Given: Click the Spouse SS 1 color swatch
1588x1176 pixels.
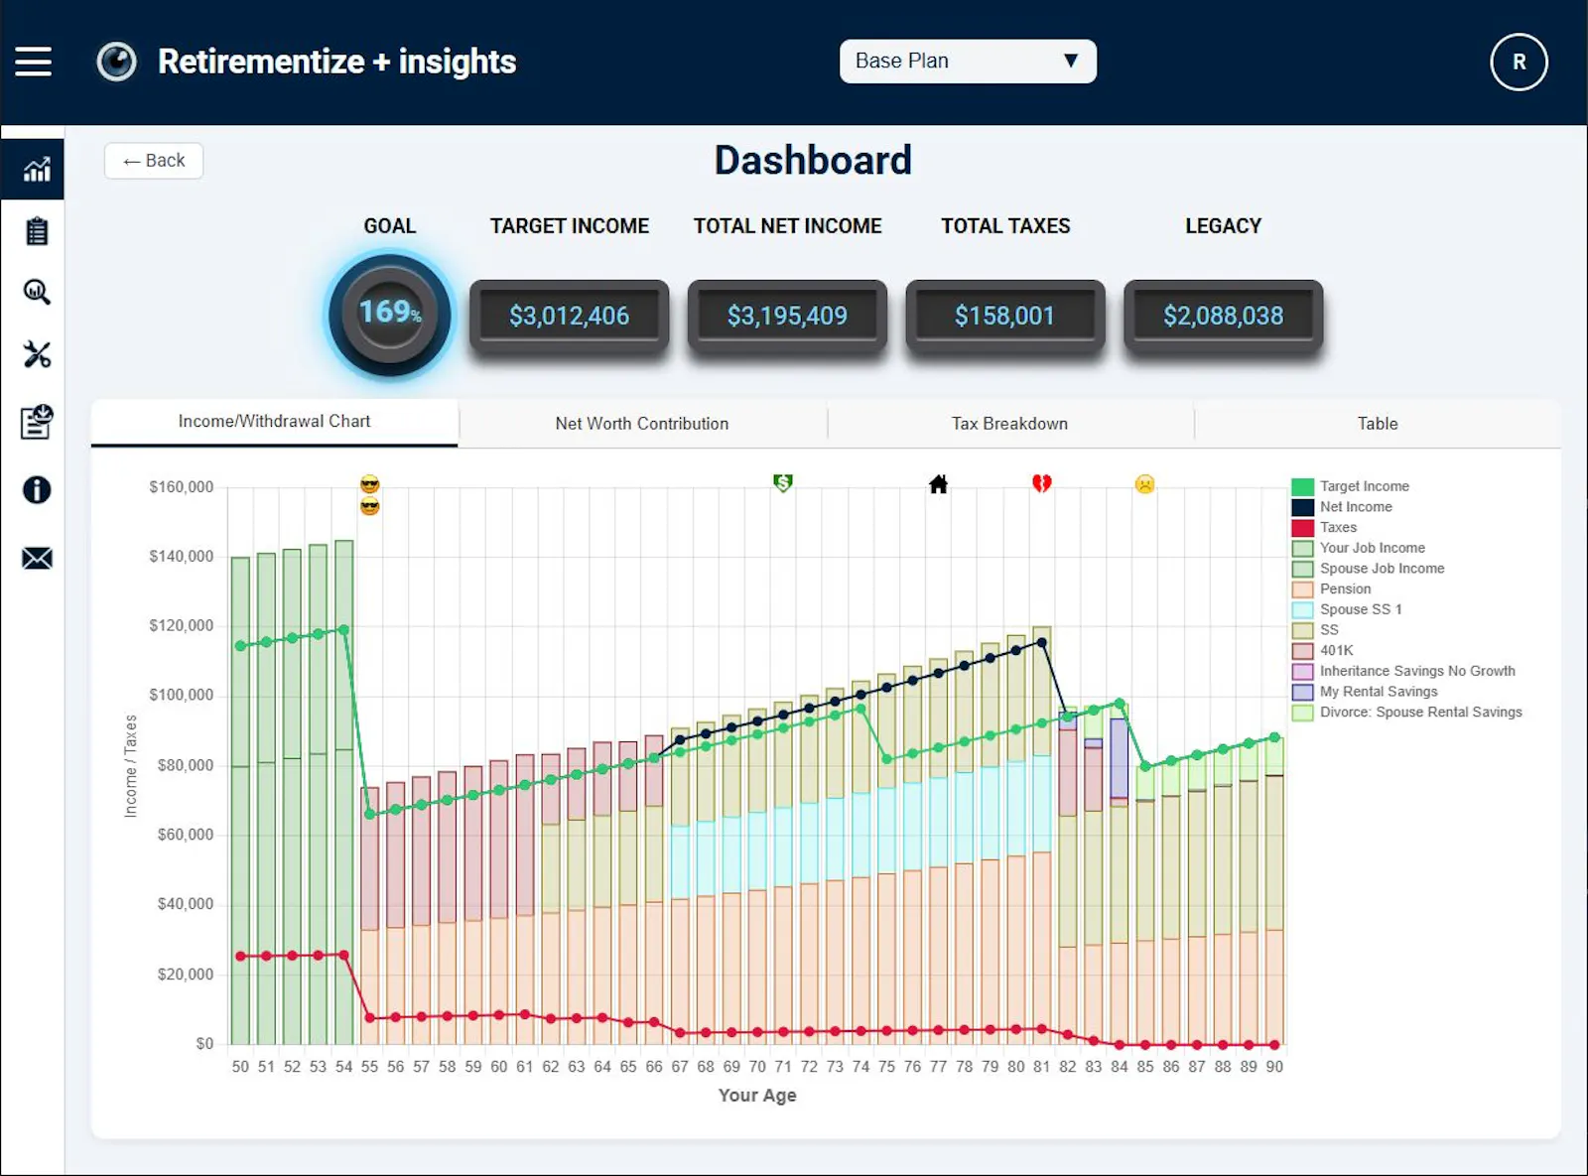Looking at the screenshot, I should tap(1302, 610).
